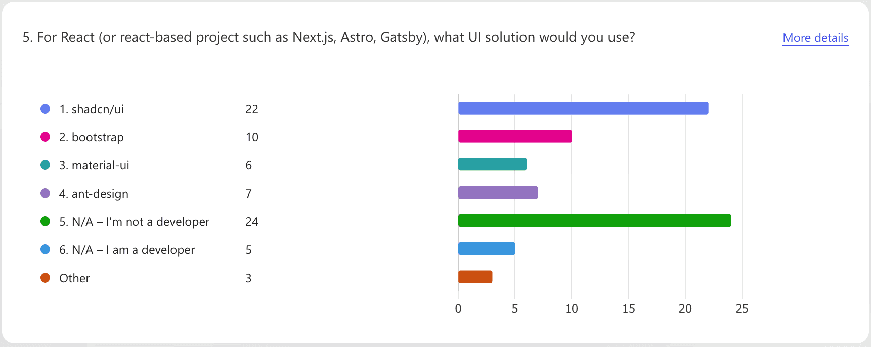Viewport: 871px width, 347px height.
Task: Click the orange Other legend dot
Action: tap(45, 278)
